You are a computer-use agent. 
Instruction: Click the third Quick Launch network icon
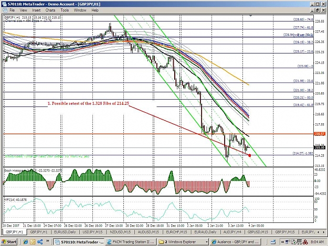40,242
